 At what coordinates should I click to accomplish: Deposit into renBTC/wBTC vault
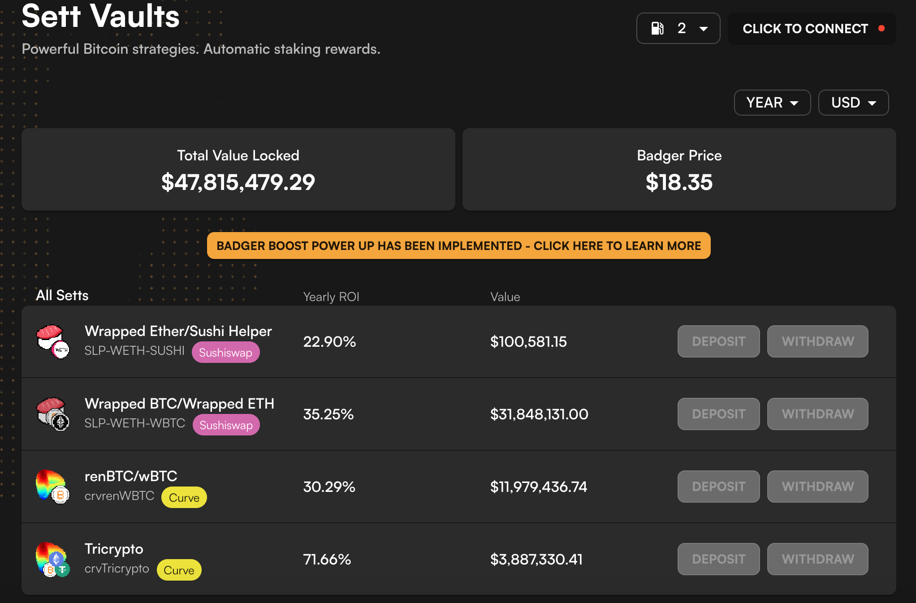coord(718,487)
